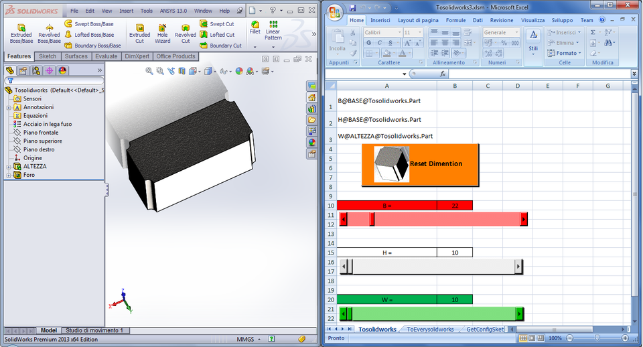Screen dimensions: 643x347
Task: Apply the Fillet tool
Action: pos(255,27)
